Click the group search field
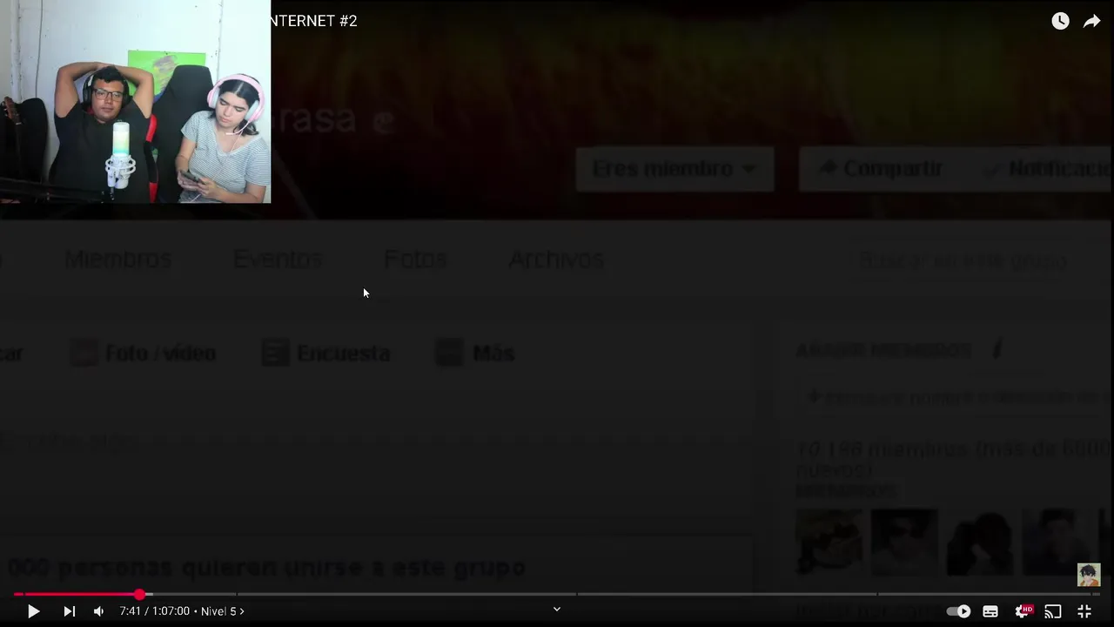Image resolution: width=1114 pixels, height=627 pixels. point(963,260)
